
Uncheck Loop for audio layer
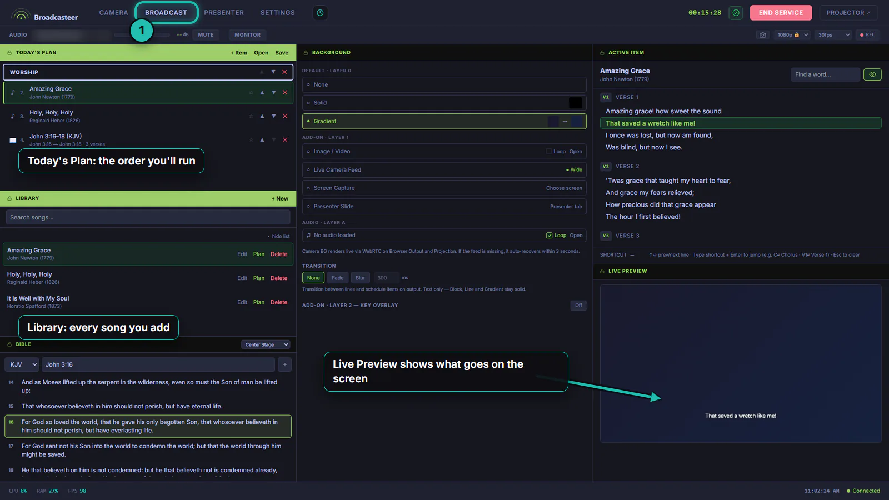coord(549,236)
